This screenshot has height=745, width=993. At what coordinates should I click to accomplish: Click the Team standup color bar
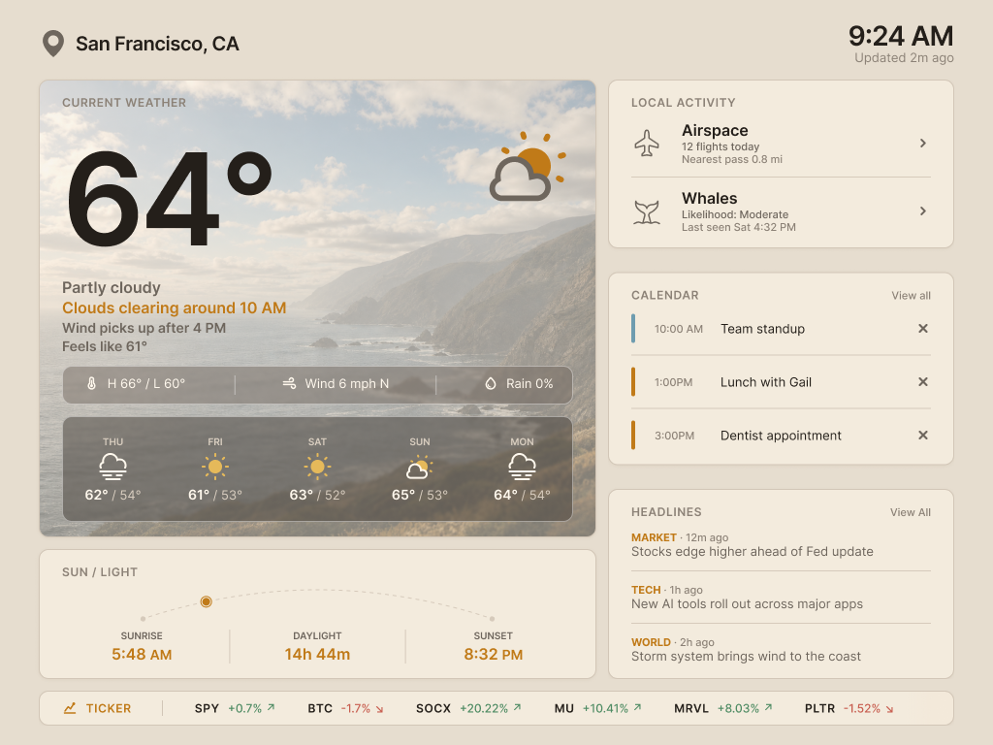click(x=632, y=328)
